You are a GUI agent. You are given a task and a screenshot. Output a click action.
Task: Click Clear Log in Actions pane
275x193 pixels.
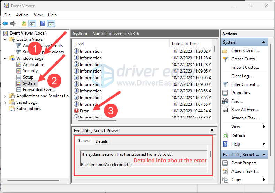(242, 76)
